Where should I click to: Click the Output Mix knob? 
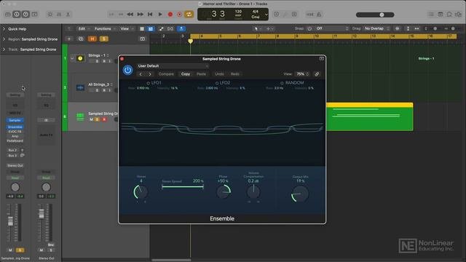click(300, 194)
